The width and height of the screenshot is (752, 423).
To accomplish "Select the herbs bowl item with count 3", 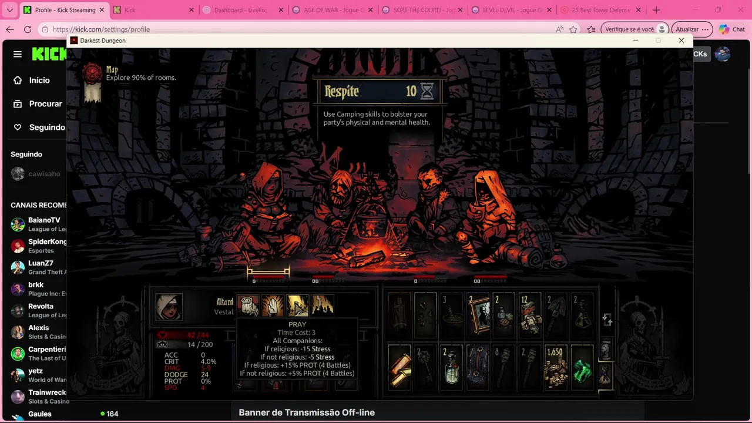I will [451, 316].
